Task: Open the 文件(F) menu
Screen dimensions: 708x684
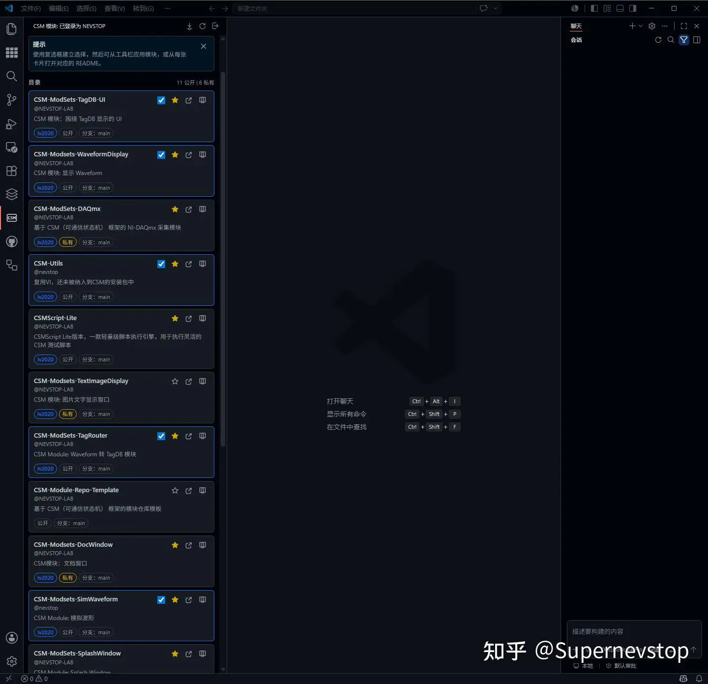Action: (x=30, y=8)
